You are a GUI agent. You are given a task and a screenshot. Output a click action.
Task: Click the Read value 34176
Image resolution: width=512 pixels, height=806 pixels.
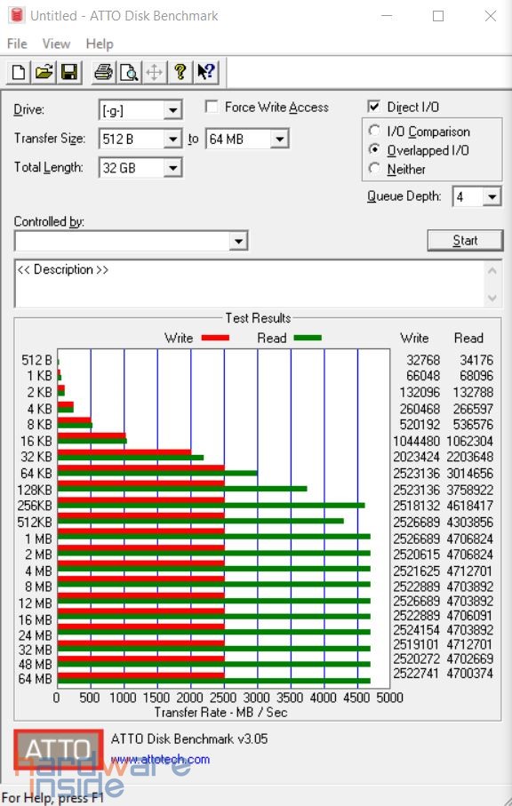coord(476,360)
